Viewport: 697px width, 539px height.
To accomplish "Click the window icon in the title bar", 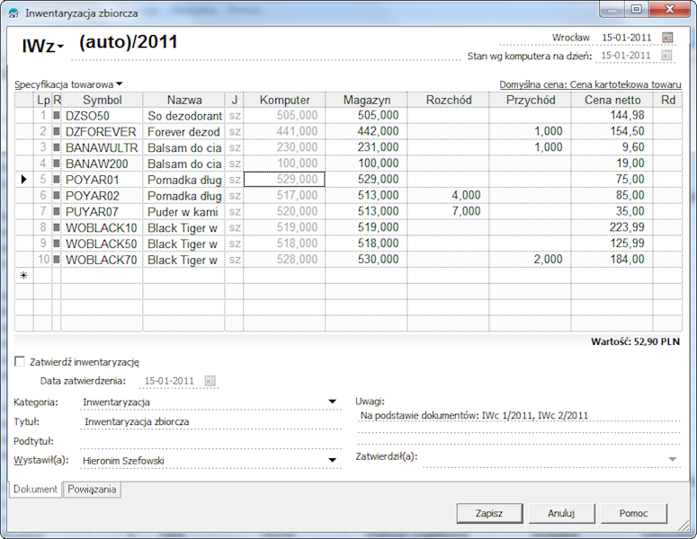I will (13, 13).
